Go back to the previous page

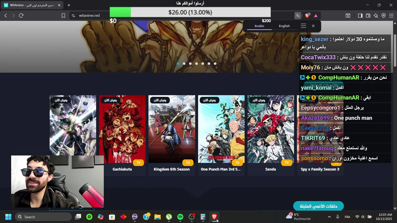[6, 15]
